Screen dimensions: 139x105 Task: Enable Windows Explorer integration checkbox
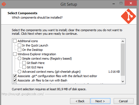15,54
